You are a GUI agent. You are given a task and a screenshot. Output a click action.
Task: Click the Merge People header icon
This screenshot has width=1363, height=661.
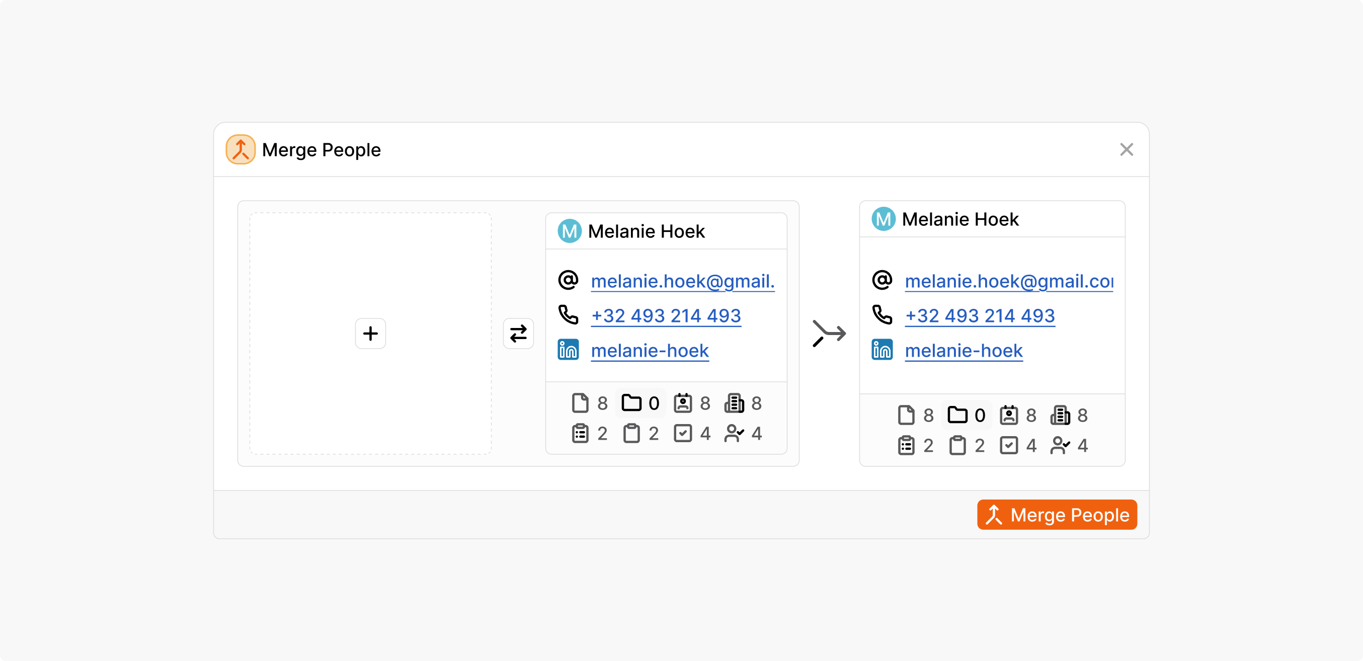coord(240,149)
